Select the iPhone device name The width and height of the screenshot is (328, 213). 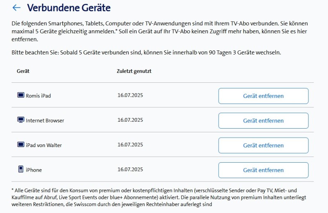34,170
